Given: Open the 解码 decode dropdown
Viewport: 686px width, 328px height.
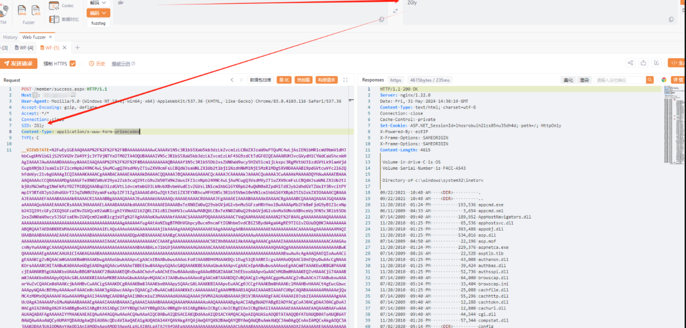Looking at the screenshot, I should tap(98, 2).
